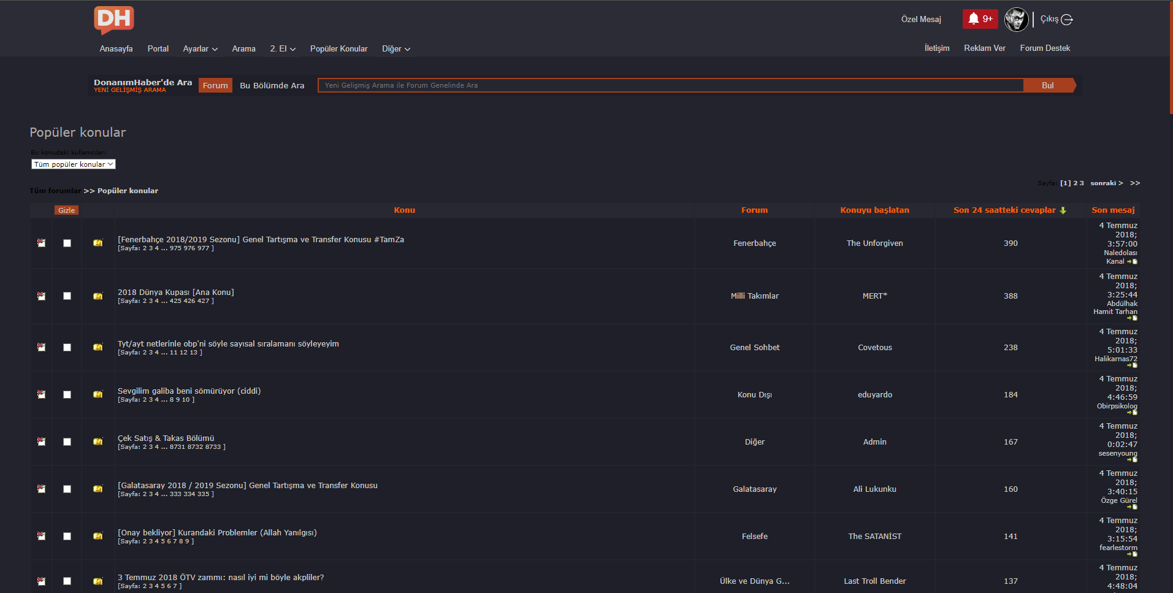
Task: Click the pin icon in the 2018 Dünya Kupası row
Action: (41, 296)
